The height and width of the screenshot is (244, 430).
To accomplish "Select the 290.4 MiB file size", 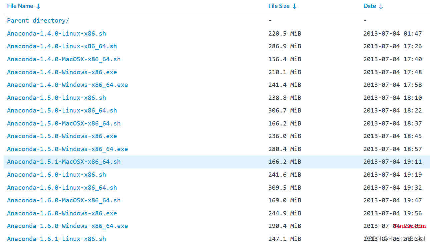I will point(285,226).
